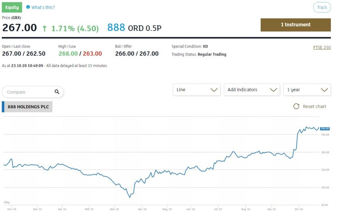Click the 1day interval label on chart
337x212 pixels.
coord(7,202)
